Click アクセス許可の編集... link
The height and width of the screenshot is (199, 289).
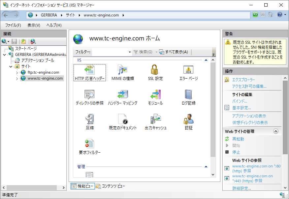(x=249, y=87)
